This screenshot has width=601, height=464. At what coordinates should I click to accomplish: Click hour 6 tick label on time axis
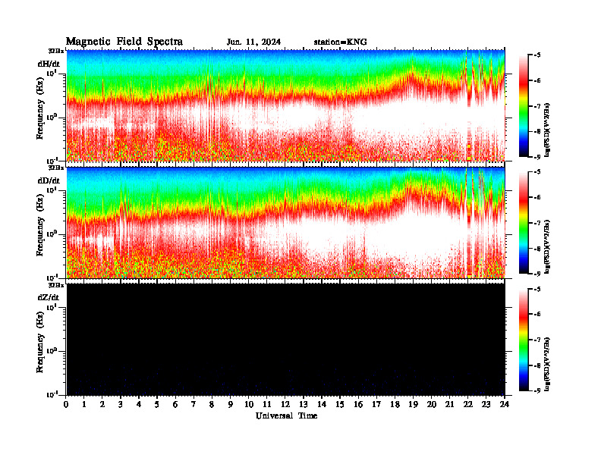175,405
